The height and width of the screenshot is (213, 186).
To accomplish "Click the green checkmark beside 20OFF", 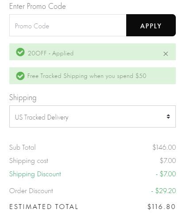I will 20,52.
